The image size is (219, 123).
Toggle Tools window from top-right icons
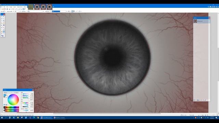click(208, 7)
